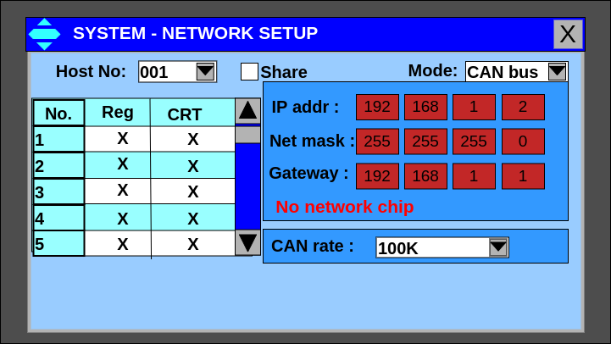Edit the last IP addr octet field
The image size is (611, 344).
523,107
